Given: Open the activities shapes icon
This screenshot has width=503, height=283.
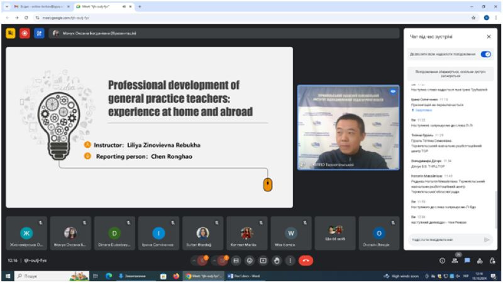Looking at the screenshot, I should pos(480,260).
